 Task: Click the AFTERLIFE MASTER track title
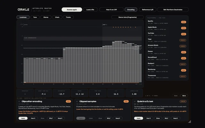coord(42,8)
